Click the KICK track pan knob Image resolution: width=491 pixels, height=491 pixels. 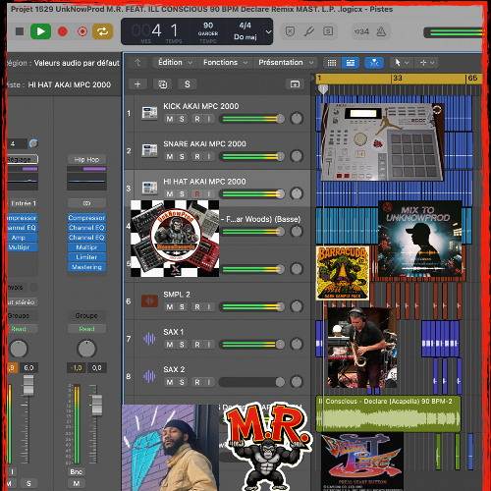click(x=297, y=119)
